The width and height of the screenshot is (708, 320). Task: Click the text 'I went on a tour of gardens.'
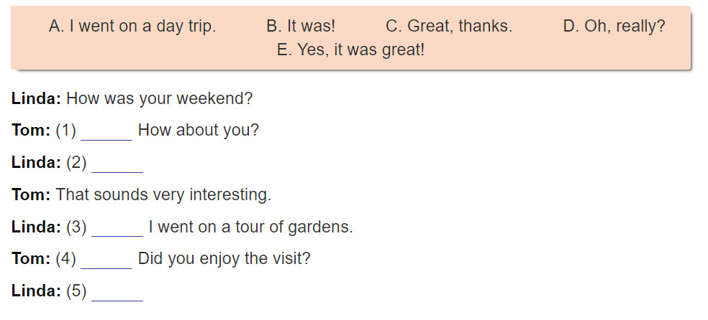(x=251, y=227)
